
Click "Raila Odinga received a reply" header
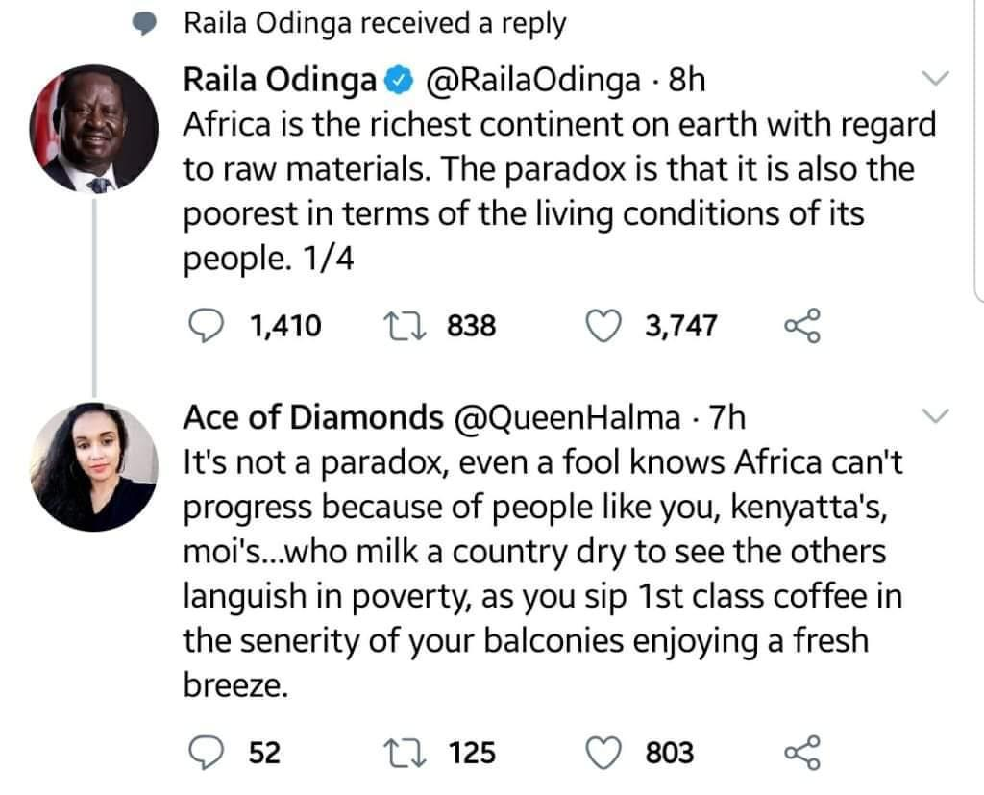[375, 25]
